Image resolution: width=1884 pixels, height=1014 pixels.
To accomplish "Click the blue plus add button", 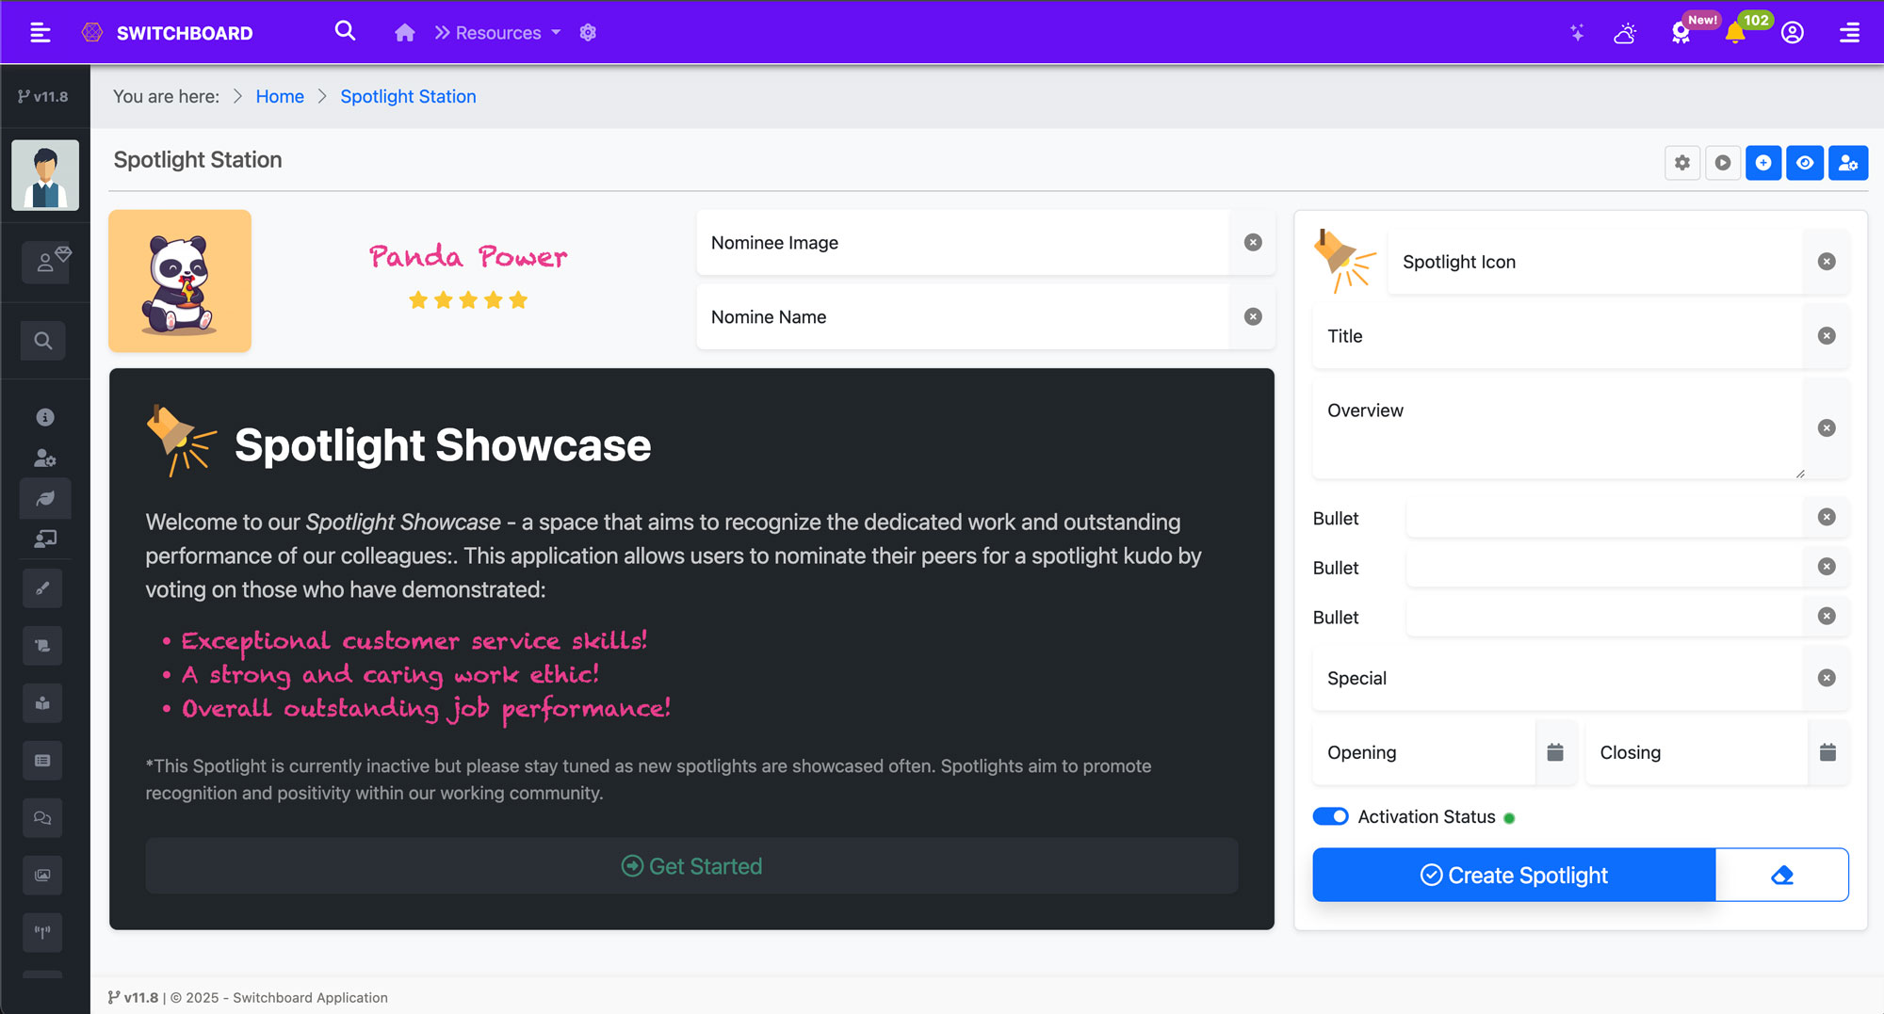I will pos(1762,163).
